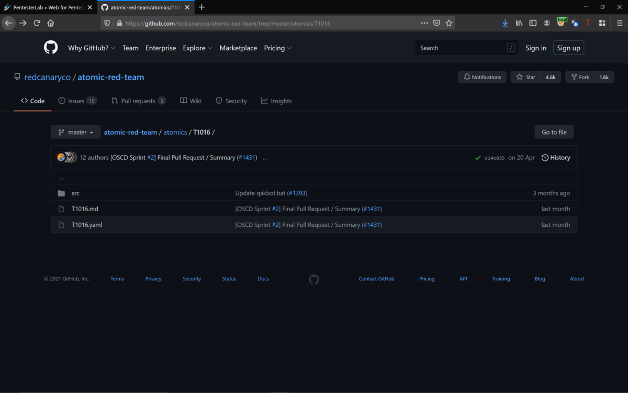The height and width of the screenshot is (393, 628).
Task: Reload the page with the refresh icon
Action: [37, 23]
